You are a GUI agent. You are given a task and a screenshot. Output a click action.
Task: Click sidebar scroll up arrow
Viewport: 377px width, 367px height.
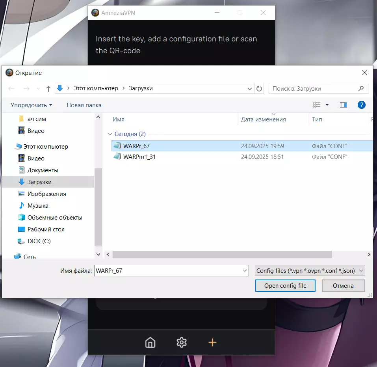pyautogui.click(x=98, y=117)
